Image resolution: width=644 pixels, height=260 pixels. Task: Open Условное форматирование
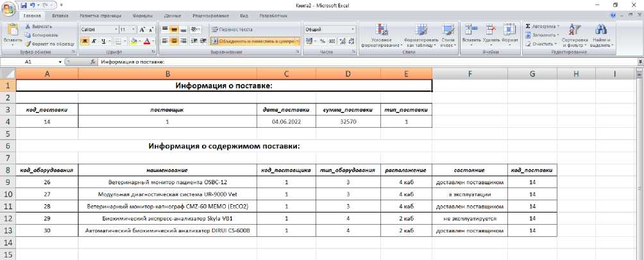tap(382, 35)
